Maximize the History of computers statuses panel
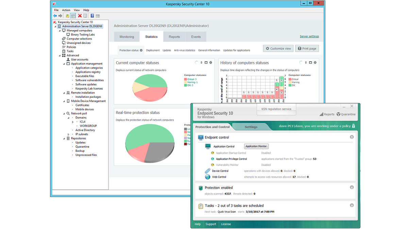 [310, 63]
